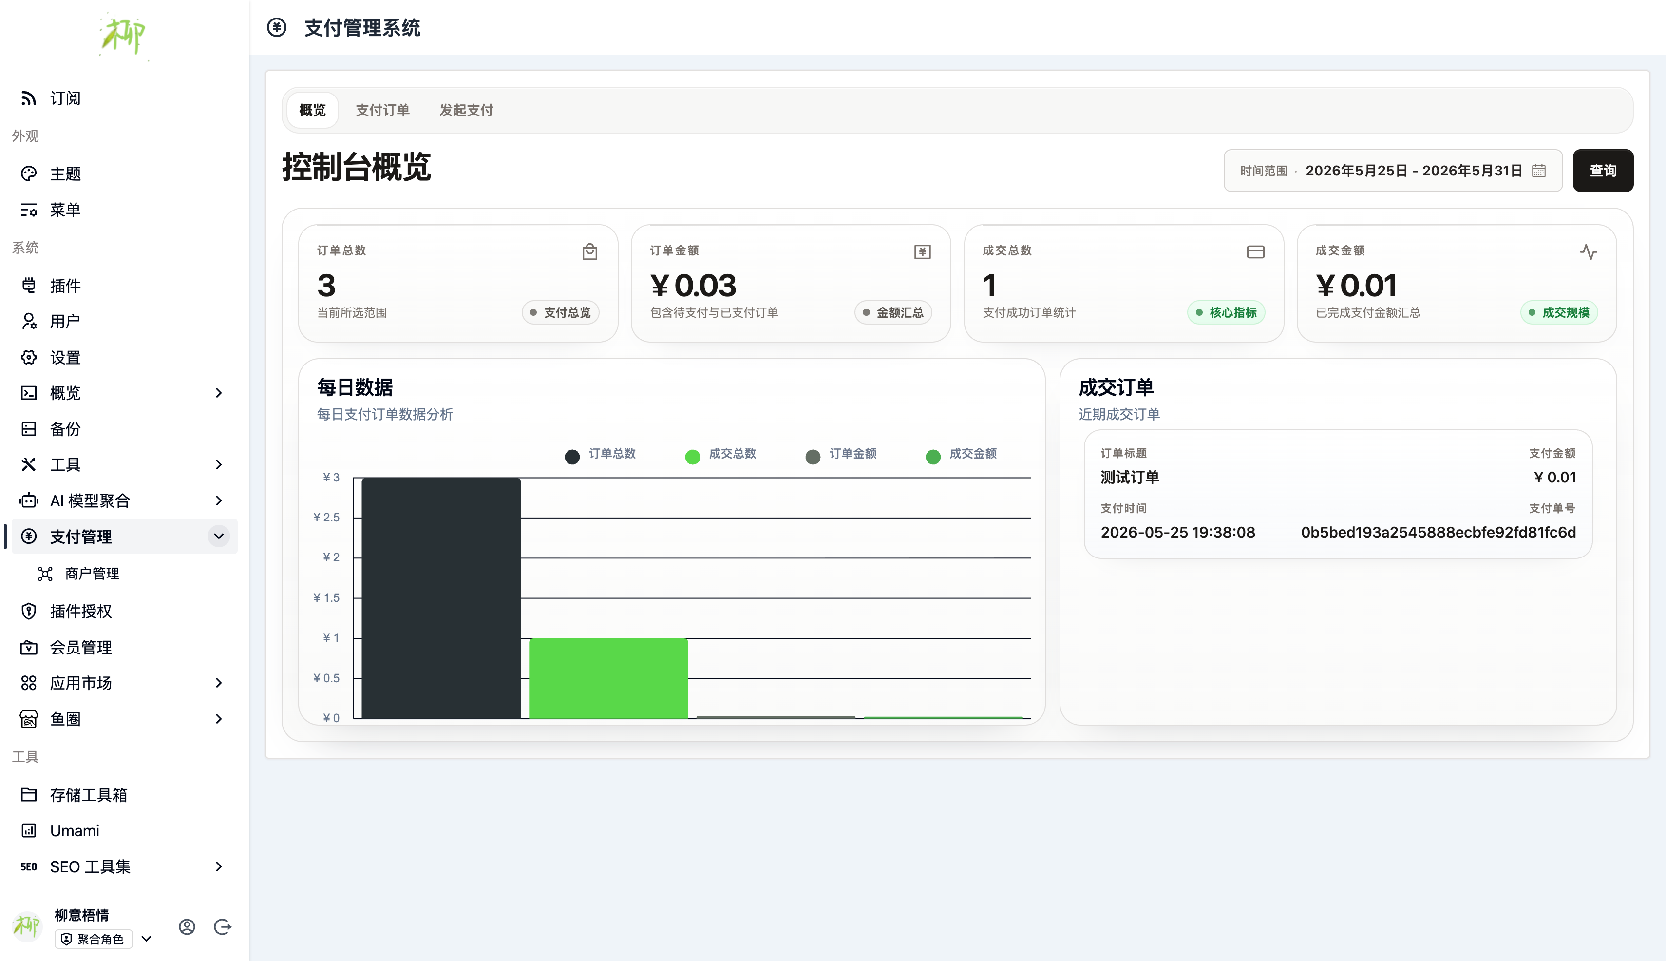Switch to the 概览 tab
This screenshot has height=961, width=1666.
313,110
